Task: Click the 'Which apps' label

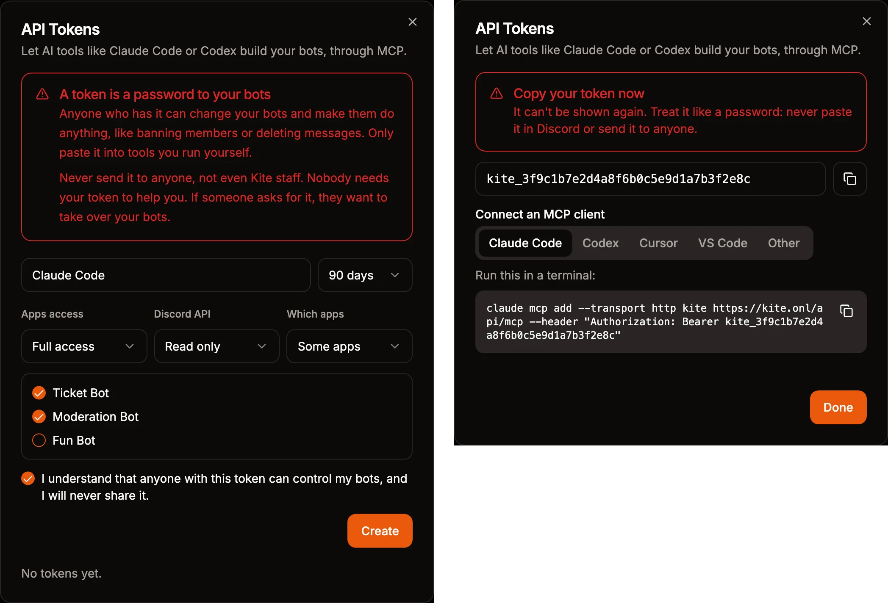Action: pyautogui.click(x=315, y=314)
